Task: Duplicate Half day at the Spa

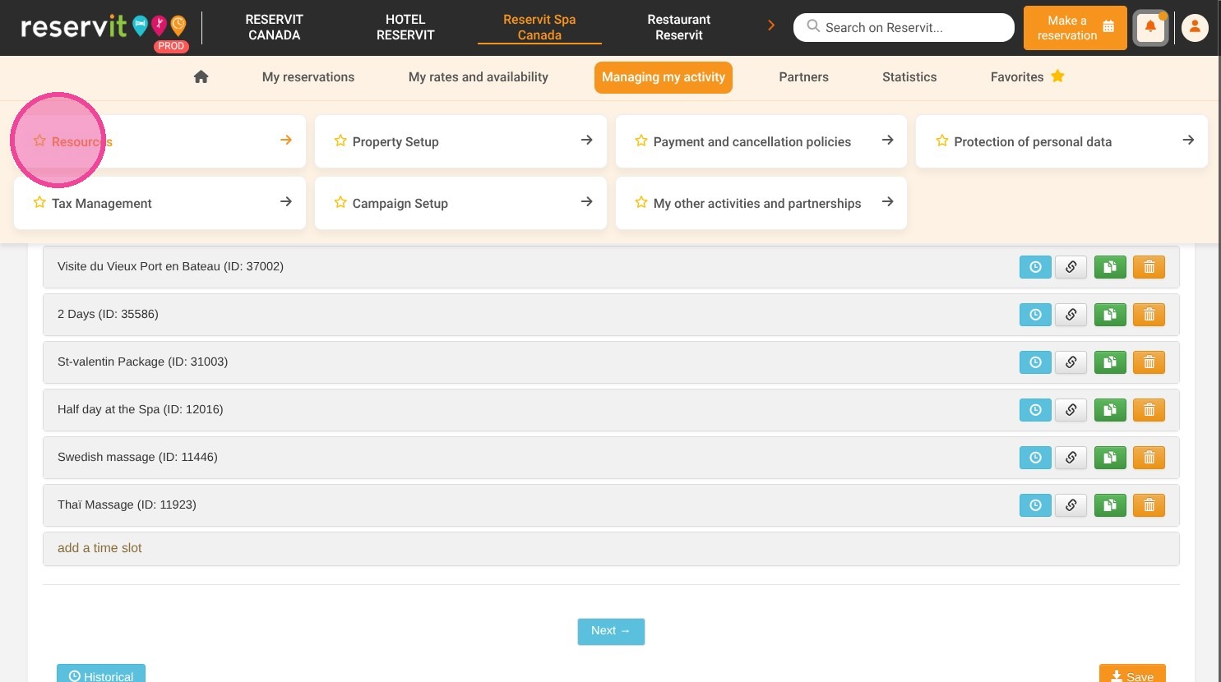Action: [x=1110, y=410]
